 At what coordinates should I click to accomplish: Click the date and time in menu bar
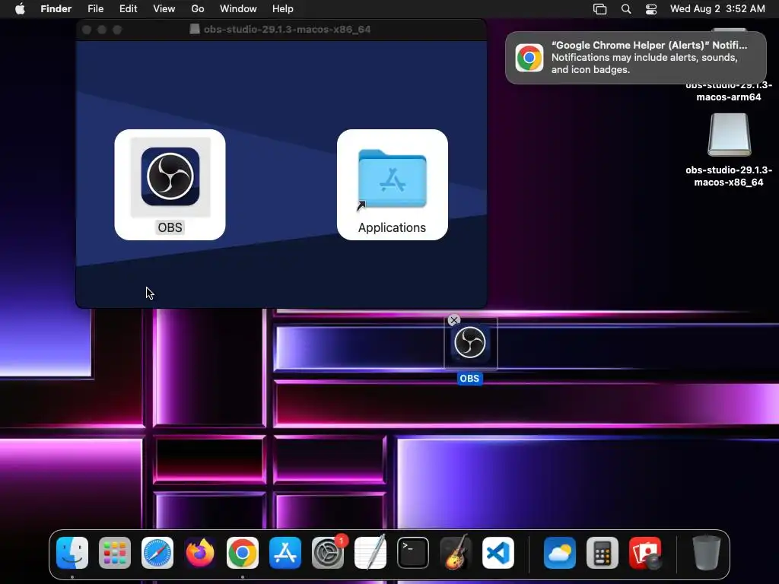click(717, 9)
